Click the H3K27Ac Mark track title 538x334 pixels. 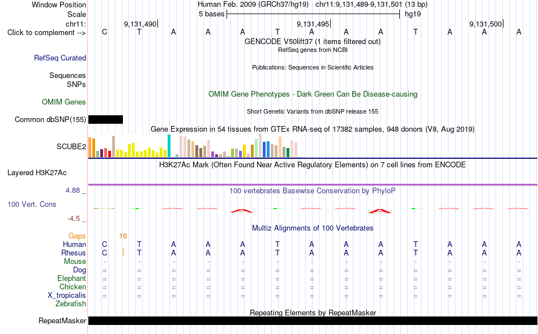[x=313, y=165]
